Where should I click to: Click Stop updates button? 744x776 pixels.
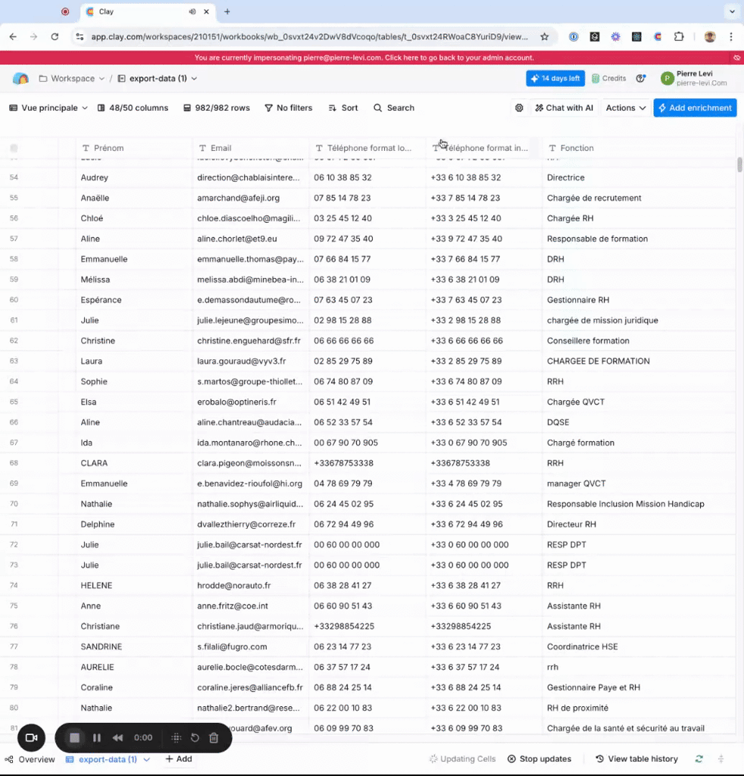[539, 759]
